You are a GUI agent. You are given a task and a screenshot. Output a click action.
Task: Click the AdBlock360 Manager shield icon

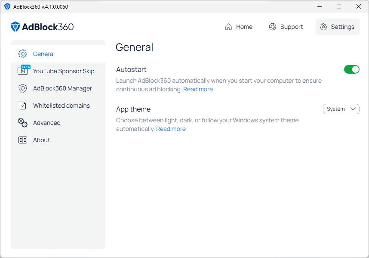tap(23, 88)
